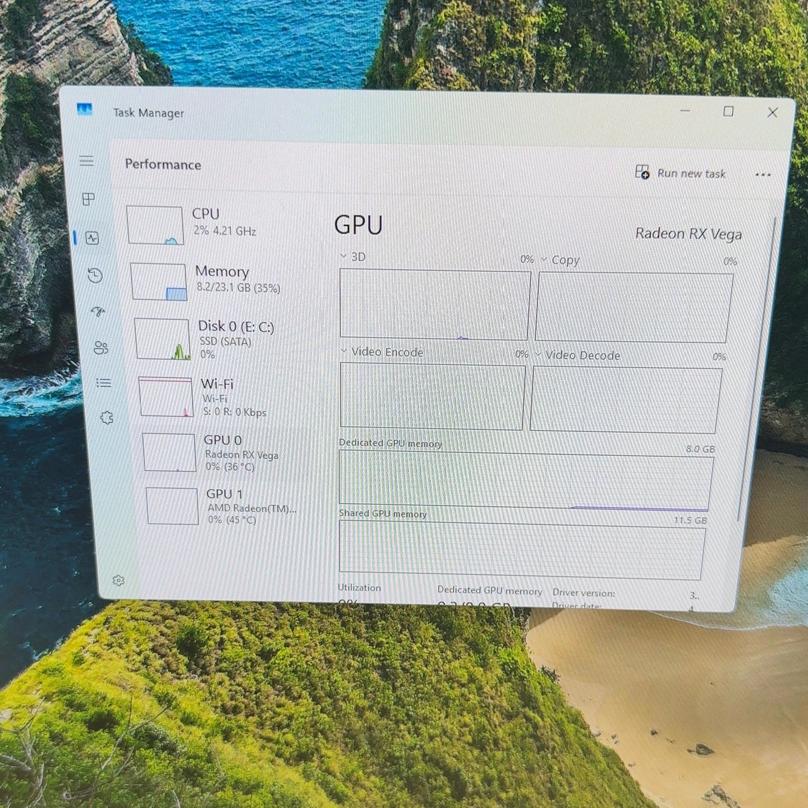Open the three-dot more options menu
Image resolution: width=808 pixels, height=808 pixels.
click(x=763, y=174)
